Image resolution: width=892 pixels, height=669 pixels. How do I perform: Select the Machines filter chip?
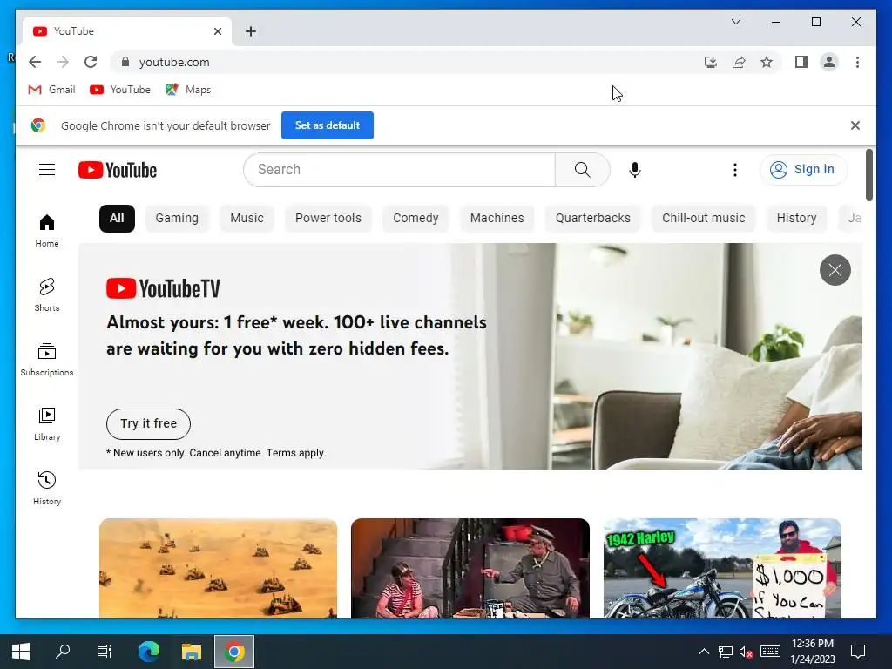tap(497, 219)
